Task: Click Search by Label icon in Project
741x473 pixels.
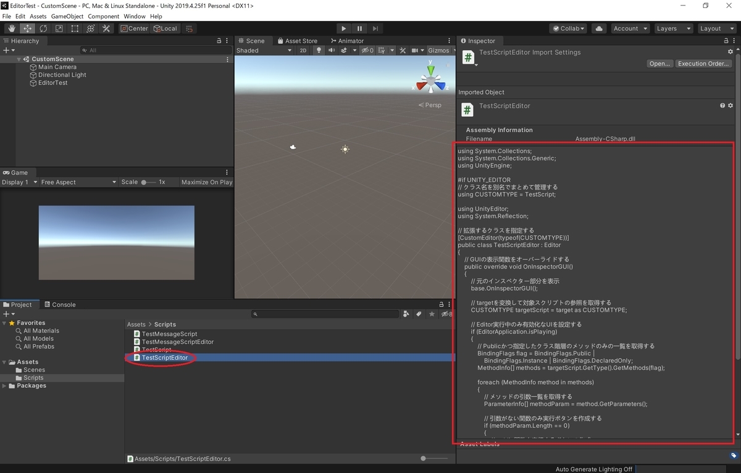Action: pos(418,314)
